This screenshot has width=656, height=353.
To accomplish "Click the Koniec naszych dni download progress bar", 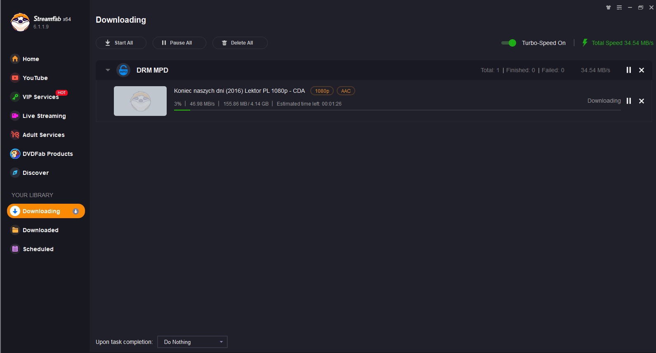I will [397, 110].
